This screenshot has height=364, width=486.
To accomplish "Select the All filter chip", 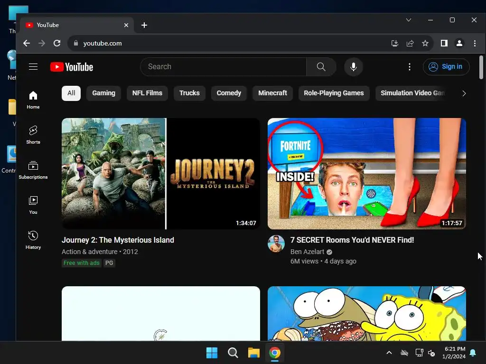I will [71, 93].
